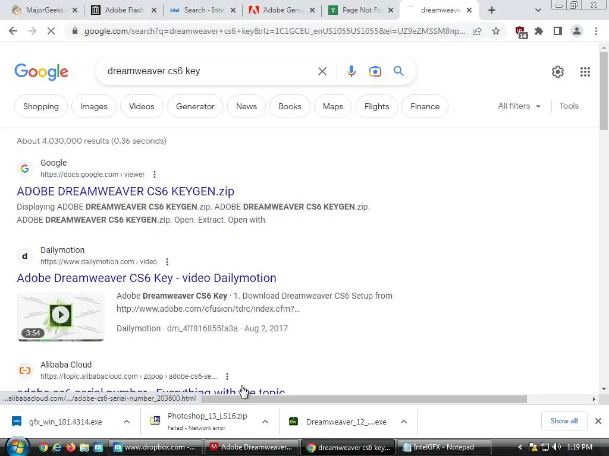Filter results by News
This screenshot has width=609, height=456.
click(246, 106)
